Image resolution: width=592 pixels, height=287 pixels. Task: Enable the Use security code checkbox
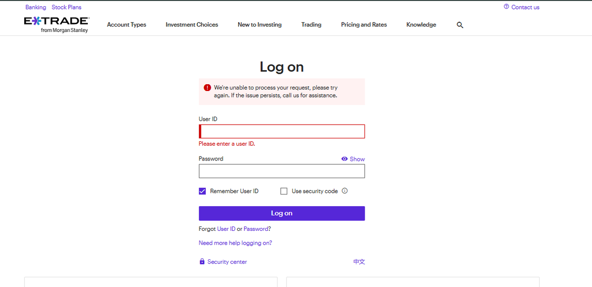pyautogui.click(x=284, y=191)
